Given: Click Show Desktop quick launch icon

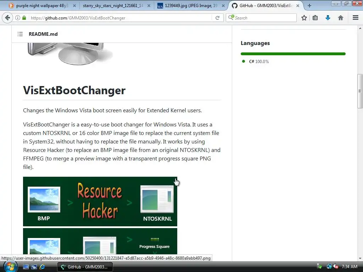Looking at the screenshot, I should click(x=26, y=267).
